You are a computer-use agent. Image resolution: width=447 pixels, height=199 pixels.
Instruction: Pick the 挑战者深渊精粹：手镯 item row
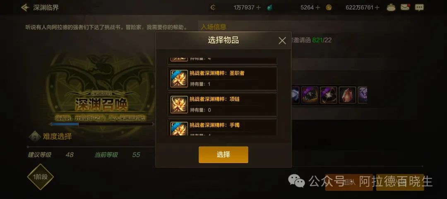222,127
